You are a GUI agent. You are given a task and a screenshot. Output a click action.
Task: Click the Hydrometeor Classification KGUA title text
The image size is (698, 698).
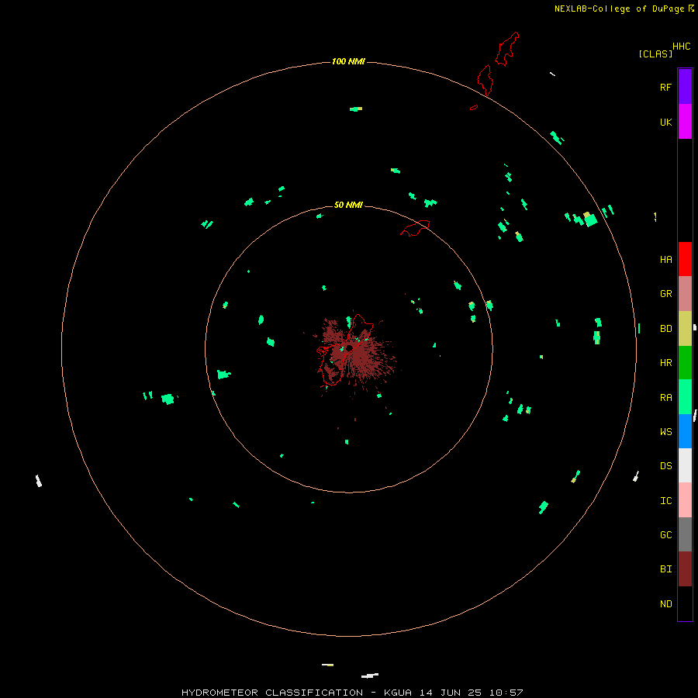coord(352,693)
